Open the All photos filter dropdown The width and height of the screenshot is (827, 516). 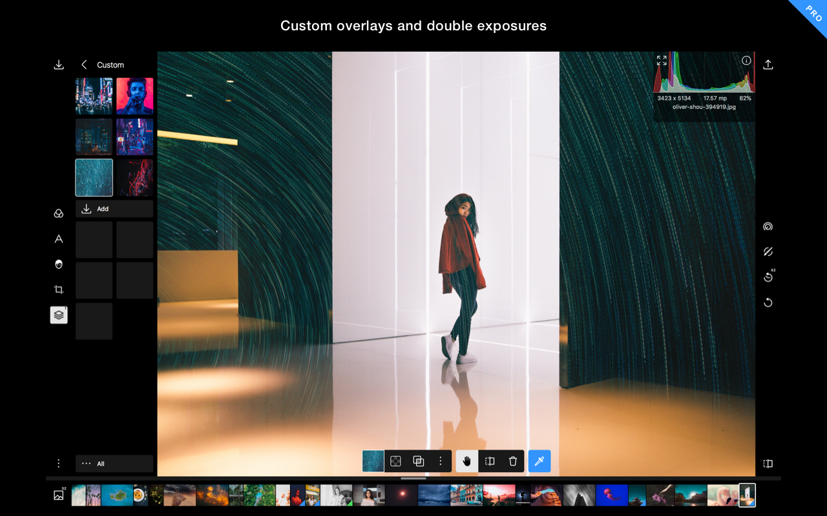click(114, 463)
